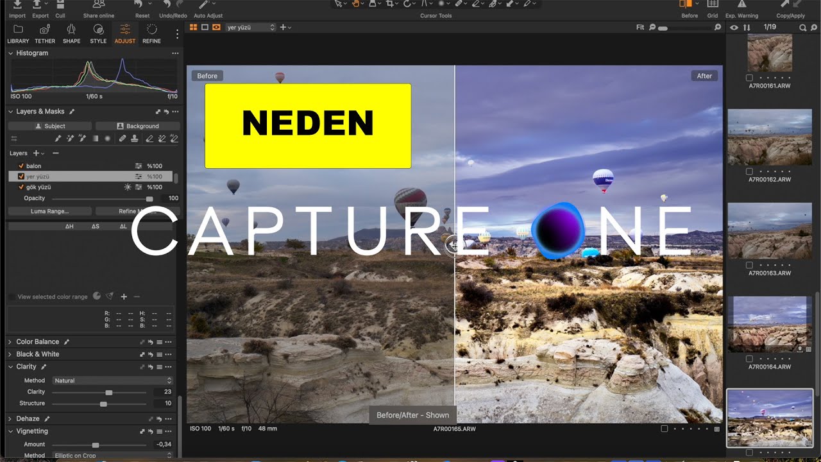Click the Luma Range... button

pos(50,211)
